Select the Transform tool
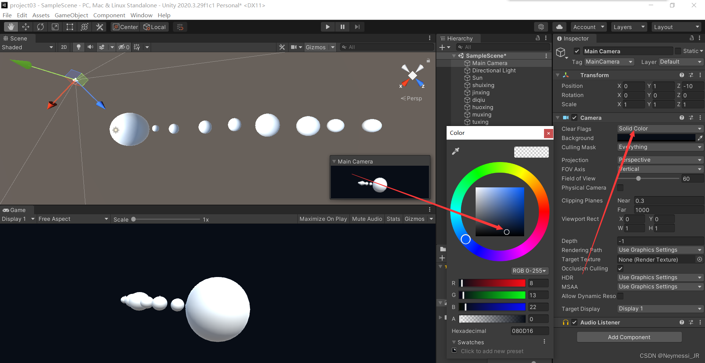 (85, 27)
